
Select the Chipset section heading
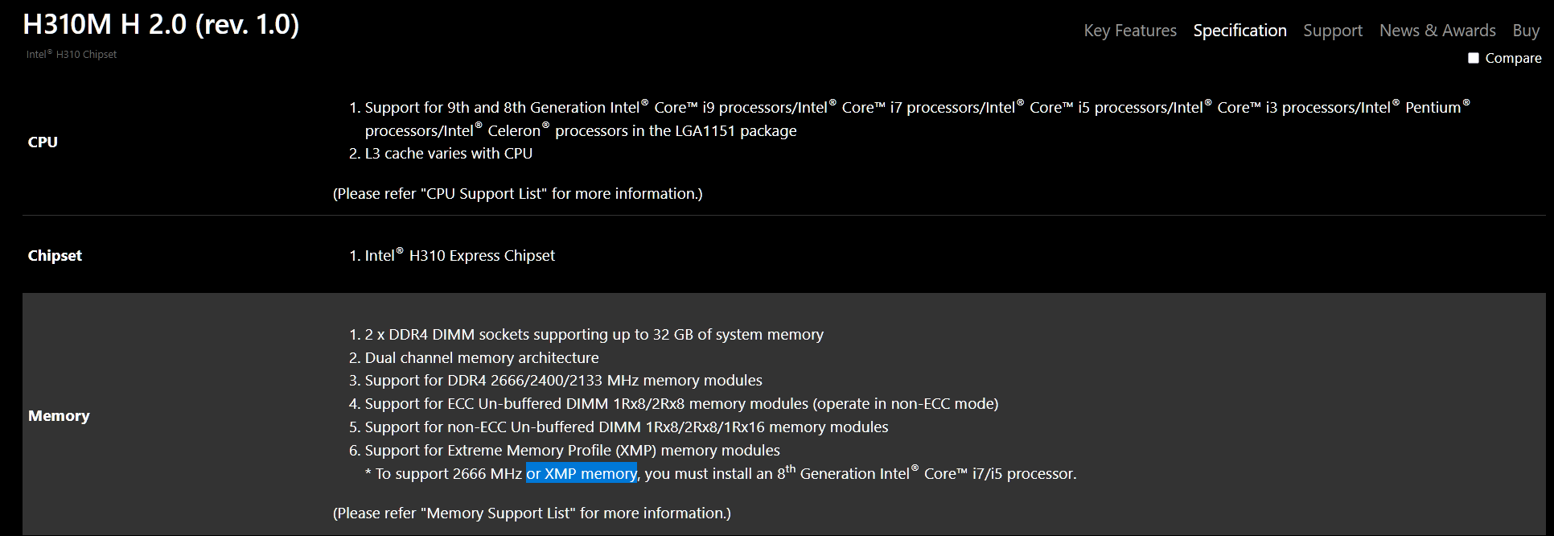[x=55, y=255]
